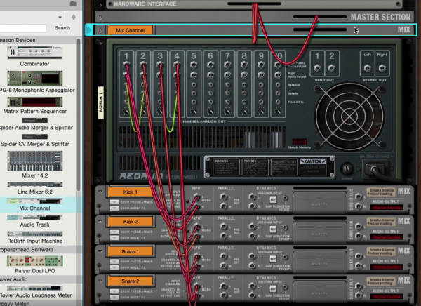
Task: Click Kick 1 Dynamics sidechain L input jack
Action: pos(252,197)
